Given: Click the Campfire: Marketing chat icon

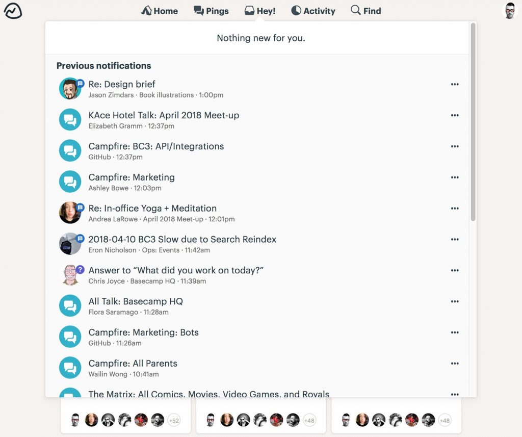Looking at the screenshot, I should 70,182.
